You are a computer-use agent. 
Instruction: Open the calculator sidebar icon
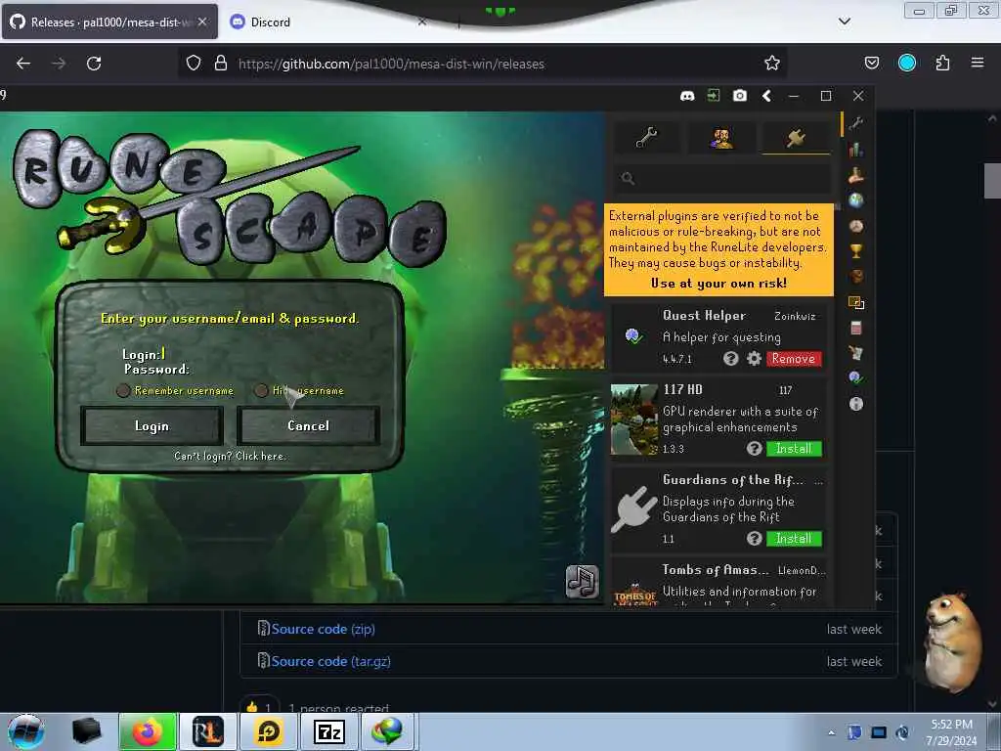[856, 328]
